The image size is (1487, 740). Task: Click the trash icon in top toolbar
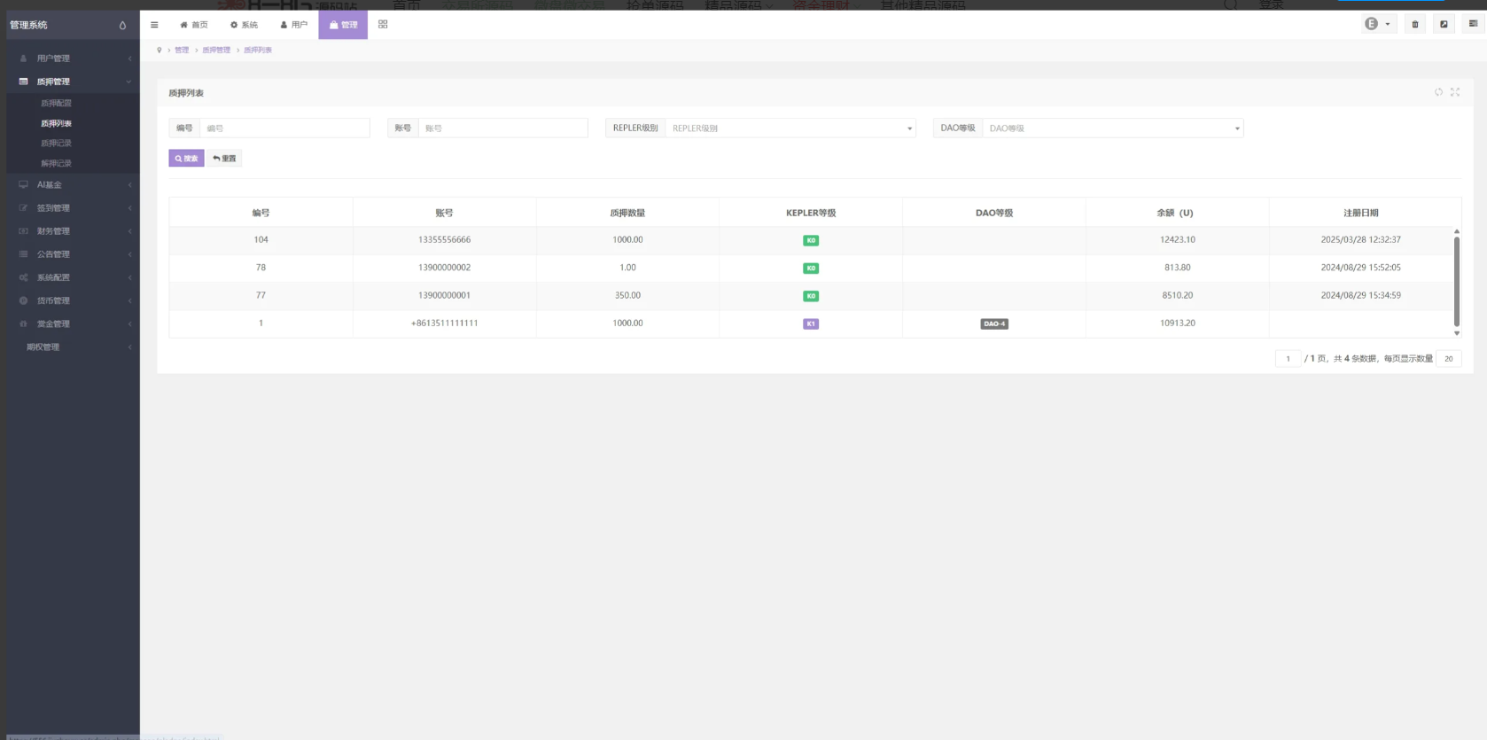click(x=1415, y=24)
